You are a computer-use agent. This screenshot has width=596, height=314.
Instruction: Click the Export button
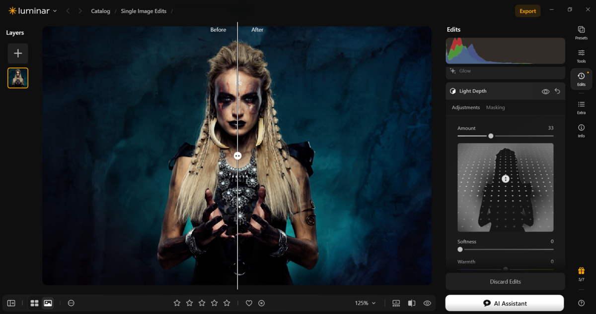pos(527,11)
